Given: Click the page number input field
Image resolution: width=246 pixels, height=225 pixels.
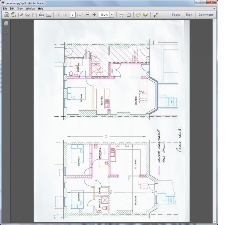Looking at the screenshot, I should [73, 15].
